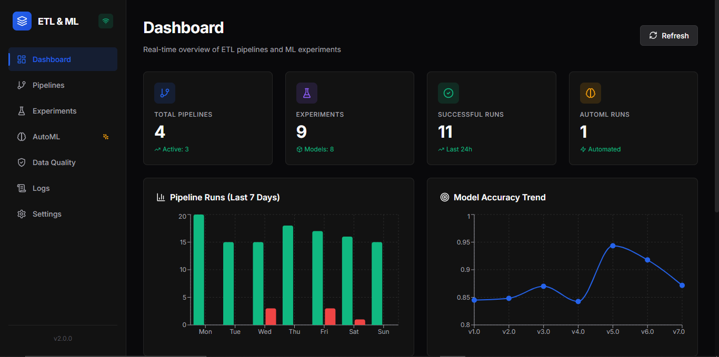
Task: Select the Saturday red failed-runs bar
Action: pos(360,322)
